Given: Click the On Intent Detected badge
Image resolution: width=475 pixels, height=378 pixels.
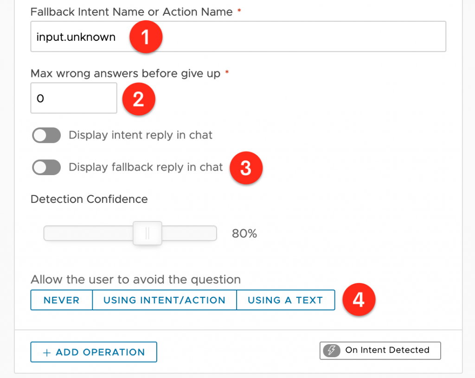Looking at the screenshot, I should point(380,351).
